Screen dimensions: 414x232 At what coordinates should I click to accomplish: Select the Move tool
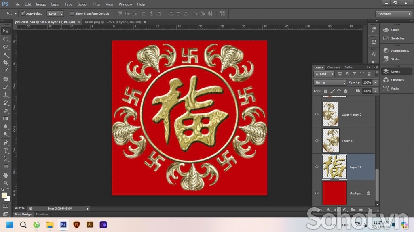click(6, 31)
